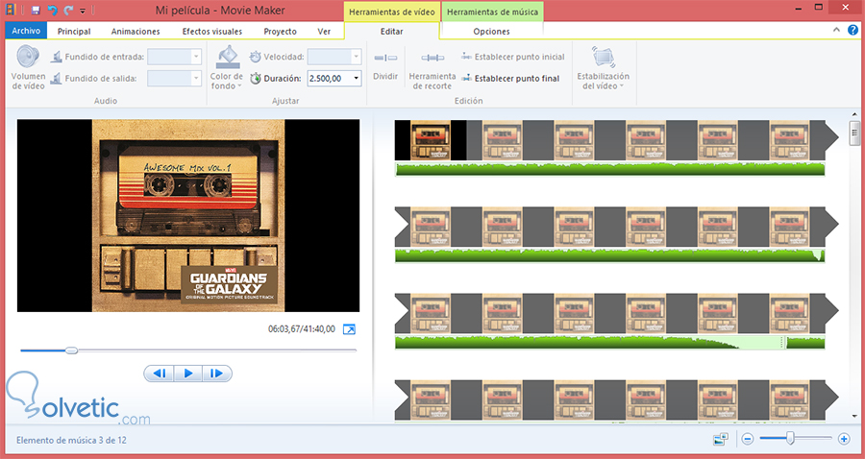Click Establecer punto inicial

point(513,57)
